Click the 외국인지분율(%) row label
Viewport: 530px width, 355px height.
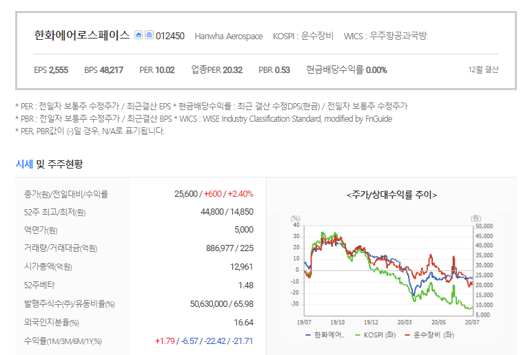[x=52, y=322]
